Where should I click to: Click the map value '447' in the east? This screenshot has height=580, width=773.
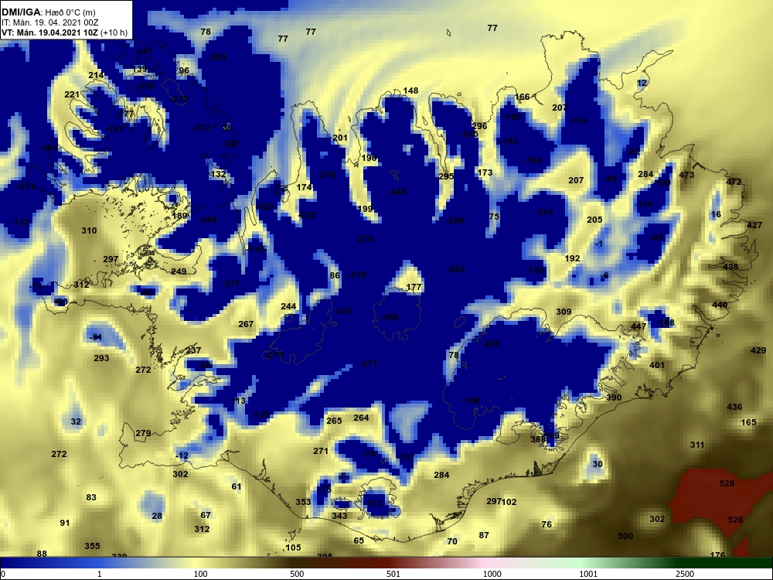coord(638,326)
